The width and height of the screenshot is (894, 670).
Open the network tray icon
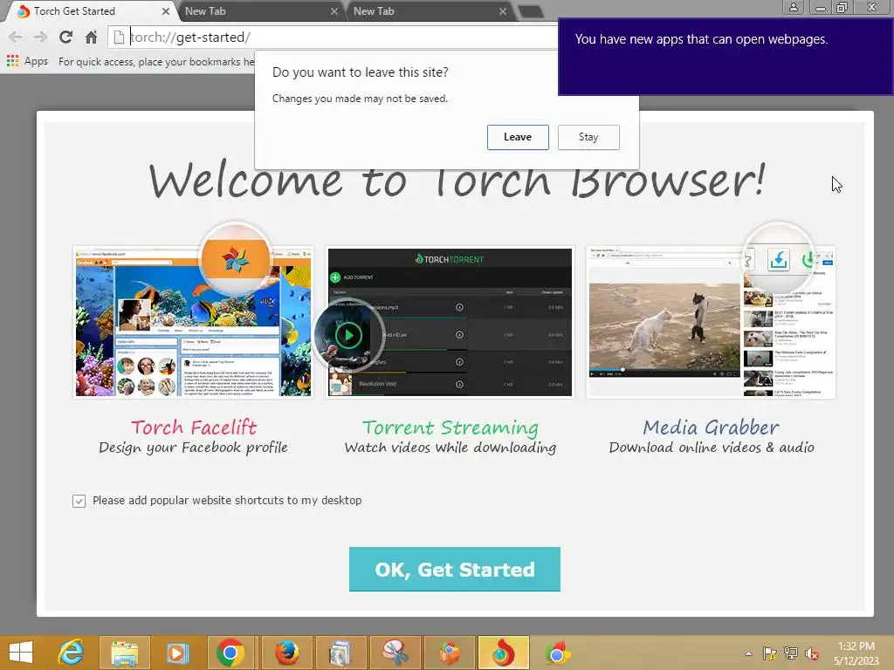791,653
